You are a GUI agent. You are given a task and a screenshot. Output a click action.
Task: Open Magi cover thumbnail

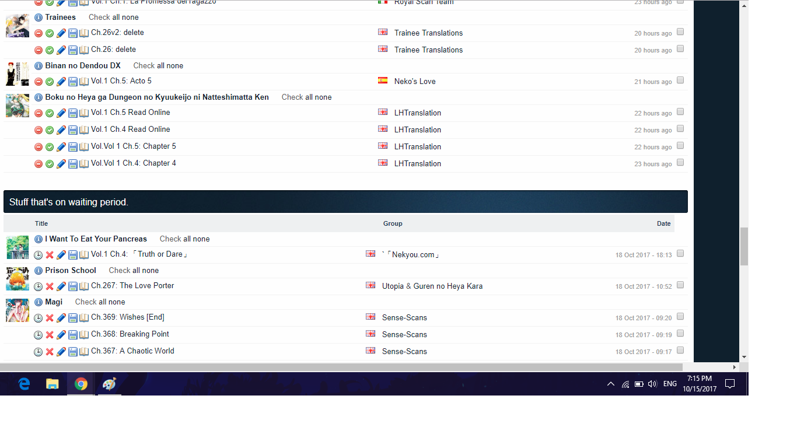coord(18,310)
